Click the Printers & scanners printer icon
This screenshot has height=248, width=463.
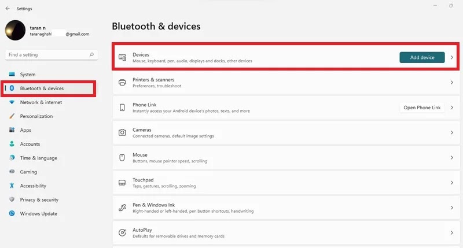[122, 83]
